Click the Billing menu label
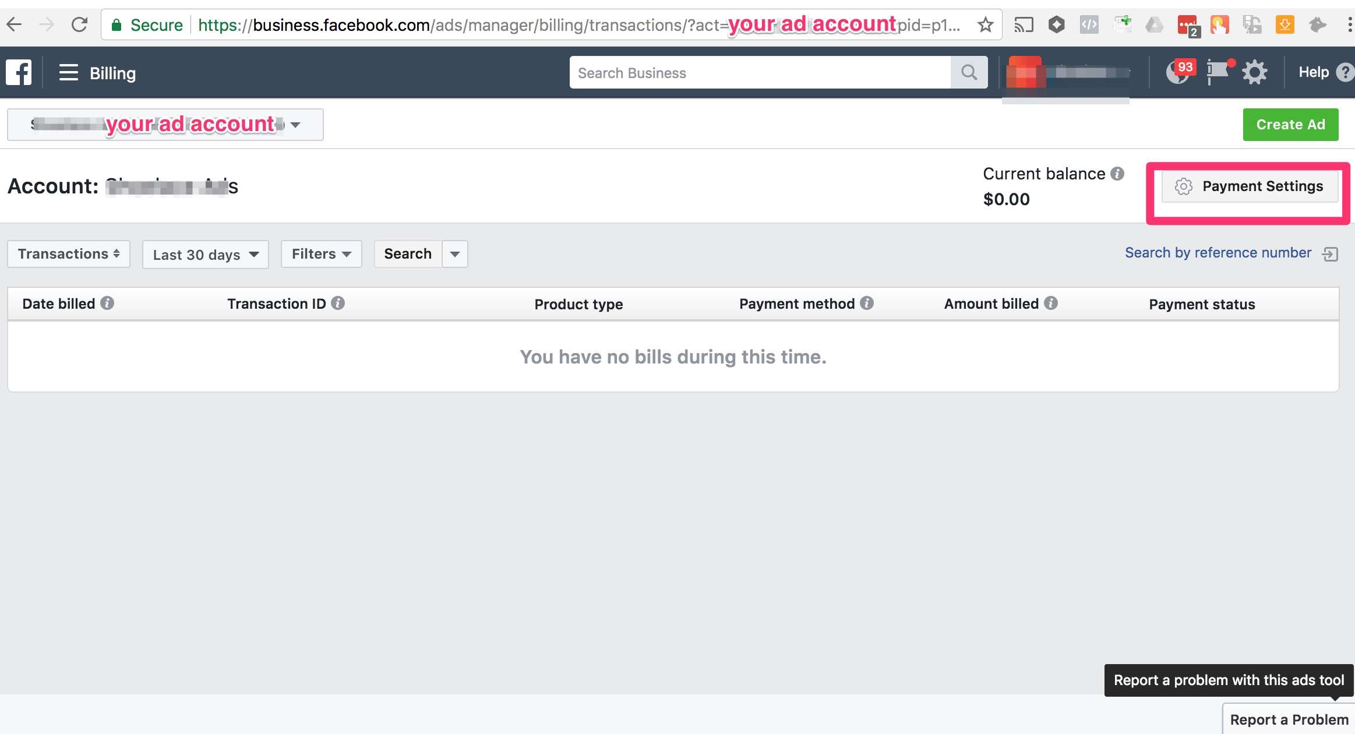This screenshot has width=1355, height=734. (112, 73)
